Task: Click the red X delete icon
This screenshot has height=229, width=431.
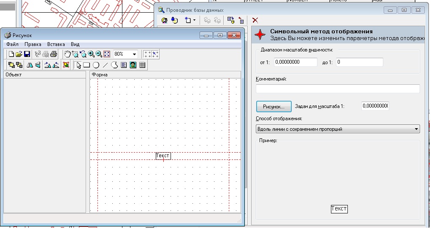Action: point(255,20)
